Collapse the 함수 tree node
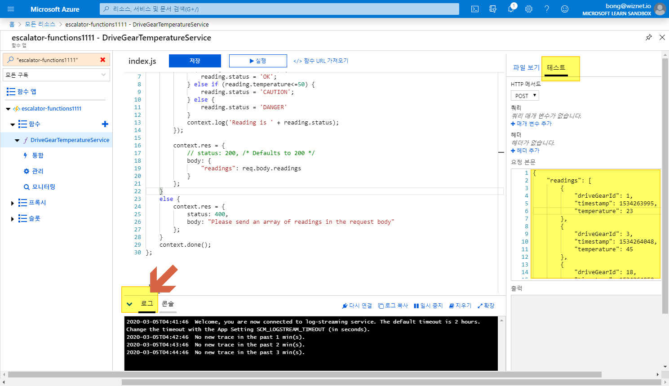Viewport: 669px width, 386px height. [x=13, y=124]
